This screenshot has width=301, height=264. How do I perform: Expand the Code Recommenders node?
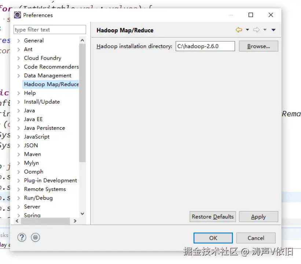pos(18,67)
